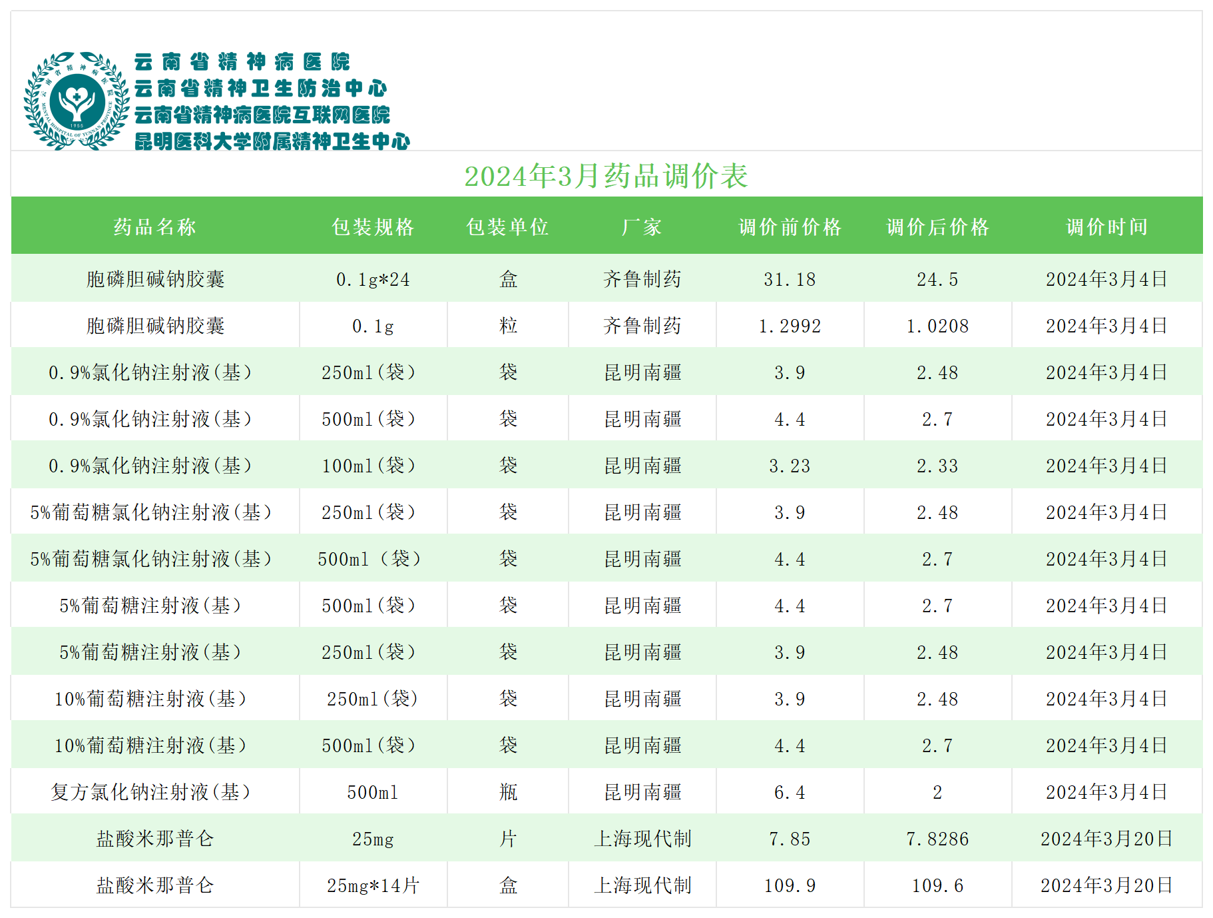This screenshot has height=918, width=1213.
Task: Click the 云南省精神病医院 heading text
Action: (242, 62)
